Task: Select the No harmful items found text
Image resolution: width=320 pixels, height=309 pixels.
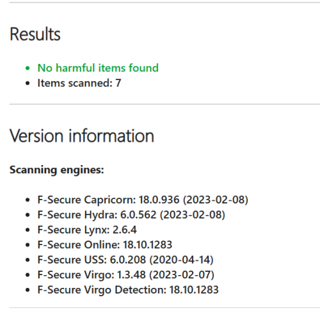Action: [x=98, y=68]
